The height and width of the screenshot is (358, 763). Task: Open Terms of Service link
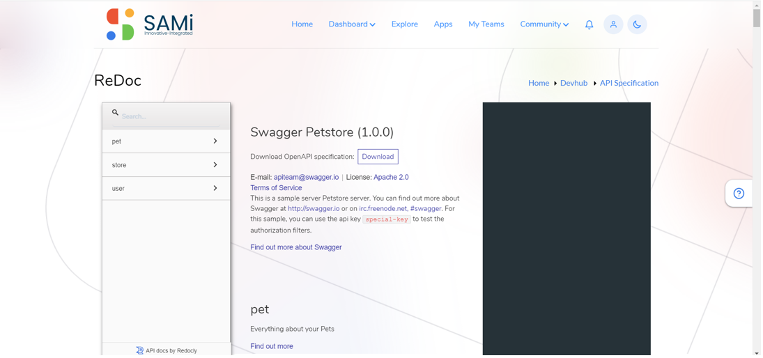[x=276, y=188]
